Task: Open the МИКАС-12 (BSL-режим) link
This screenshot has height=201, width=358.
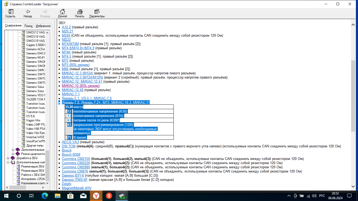Action: (x=81, y=86)
